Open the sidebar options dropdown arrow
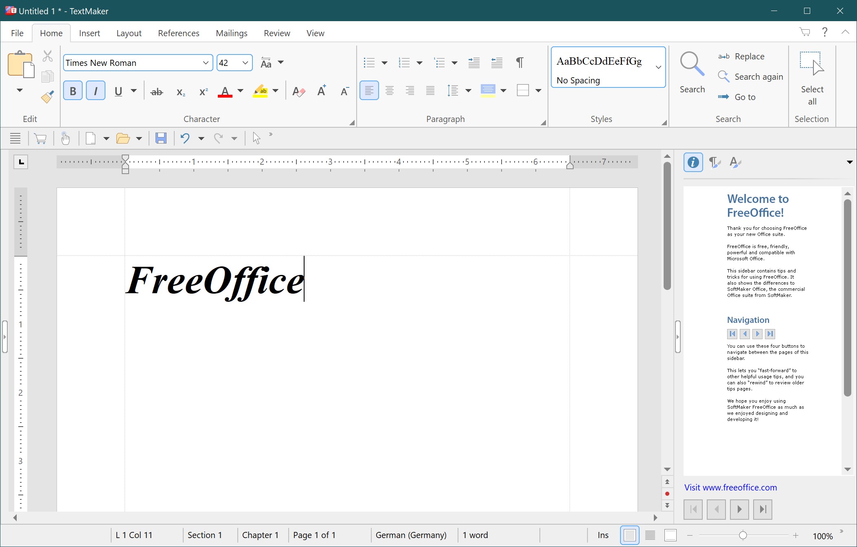The image size is (857, 547). pos(850,162)
